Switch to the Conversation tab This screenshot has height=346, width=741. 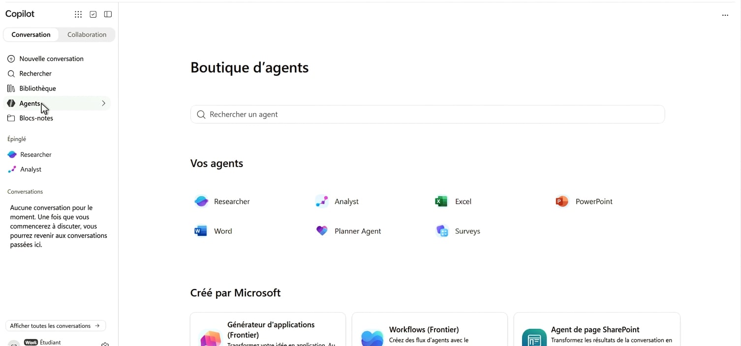point(31,34)
